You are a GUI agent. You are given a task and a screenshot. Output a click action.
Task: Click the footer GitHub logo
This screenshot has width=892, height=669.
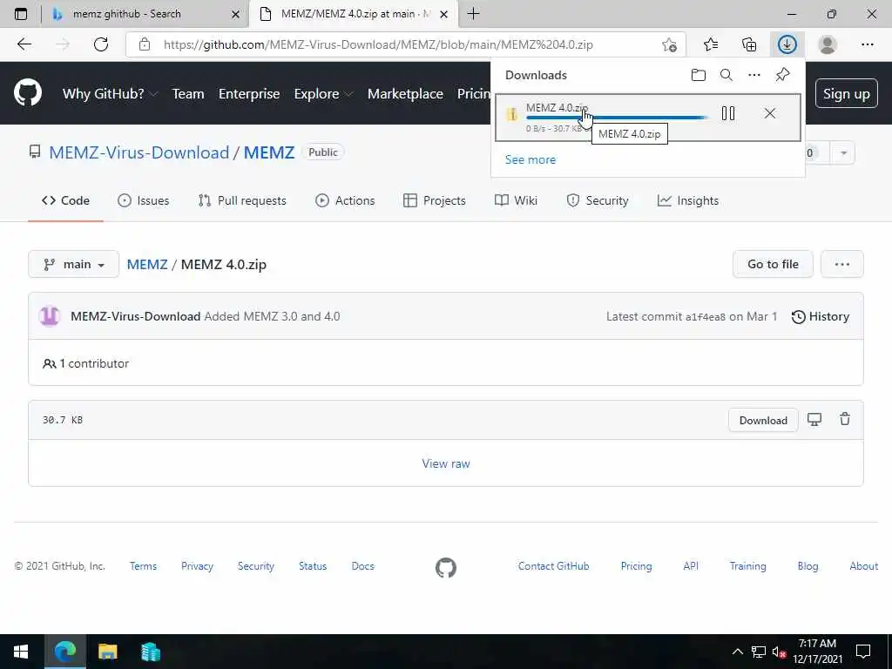[x=446, y=567]
